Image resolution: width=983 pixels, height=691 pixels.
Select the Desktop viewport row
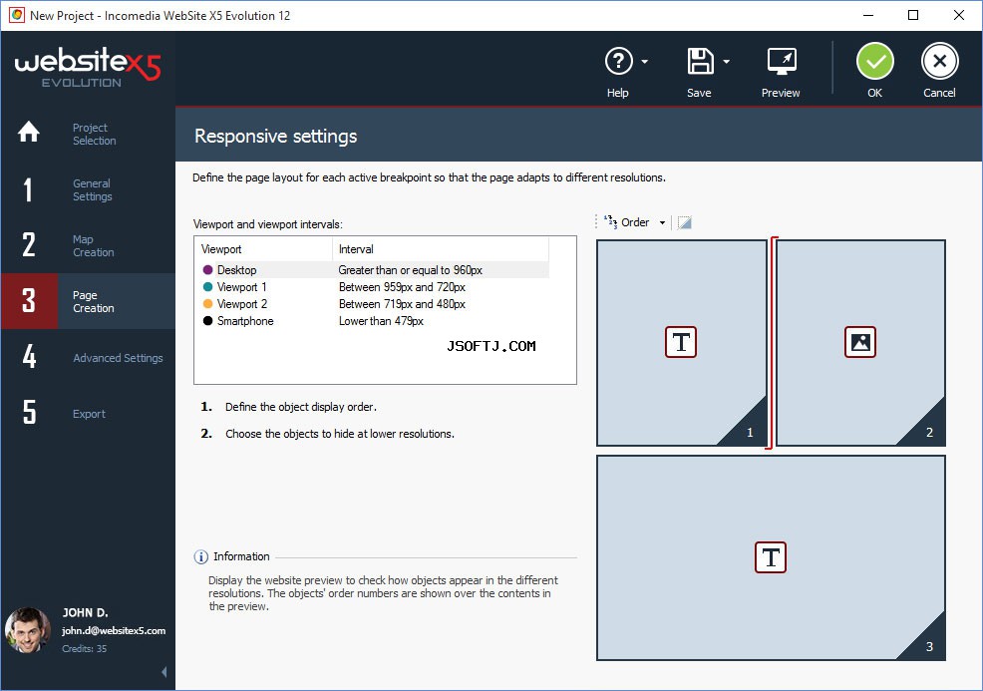[373, 270]
